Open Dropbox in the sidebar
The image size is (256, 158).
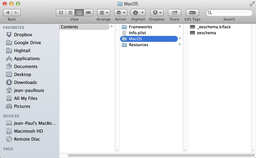23,35
